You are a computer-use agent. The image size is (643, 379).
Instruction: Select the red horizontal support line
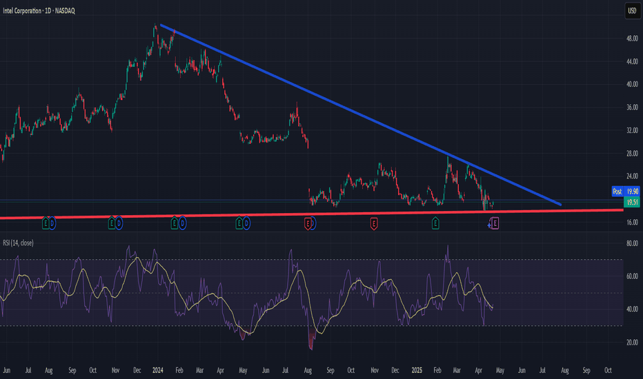point(312,214)
